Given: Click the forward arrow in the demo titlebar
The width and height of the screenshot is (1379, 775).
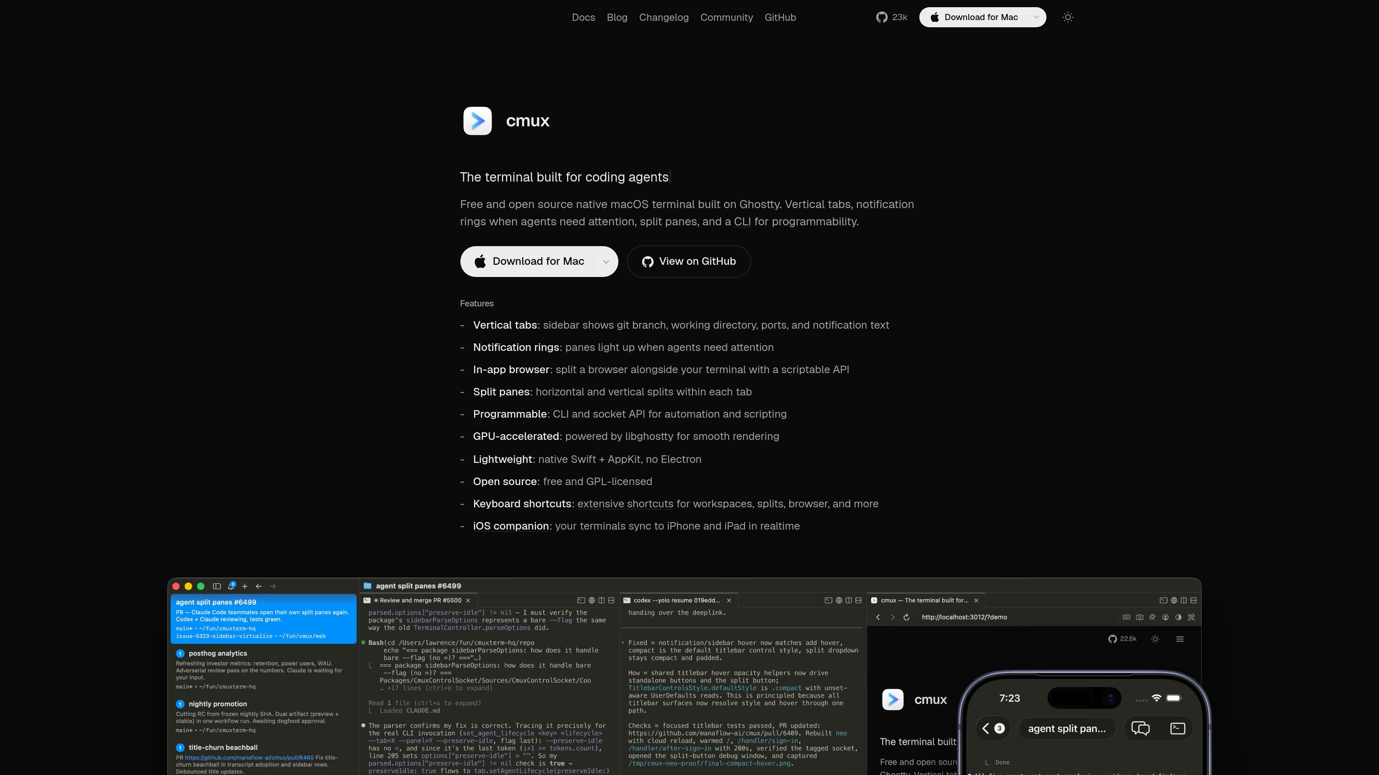Looking at the screenshot, I should (x=273, y=586).
